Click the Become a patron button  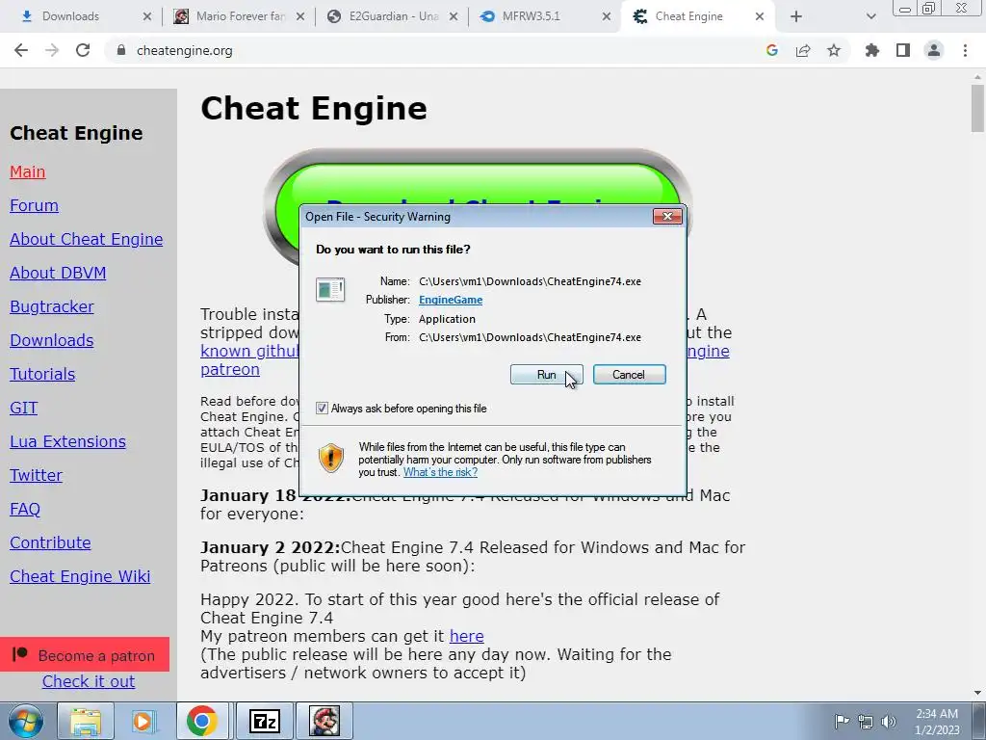click(85, 654)
